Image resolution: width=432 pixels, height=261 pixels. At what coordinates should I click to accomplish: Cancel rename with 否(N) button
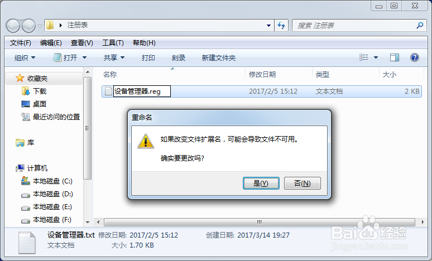tap(303, 183)
